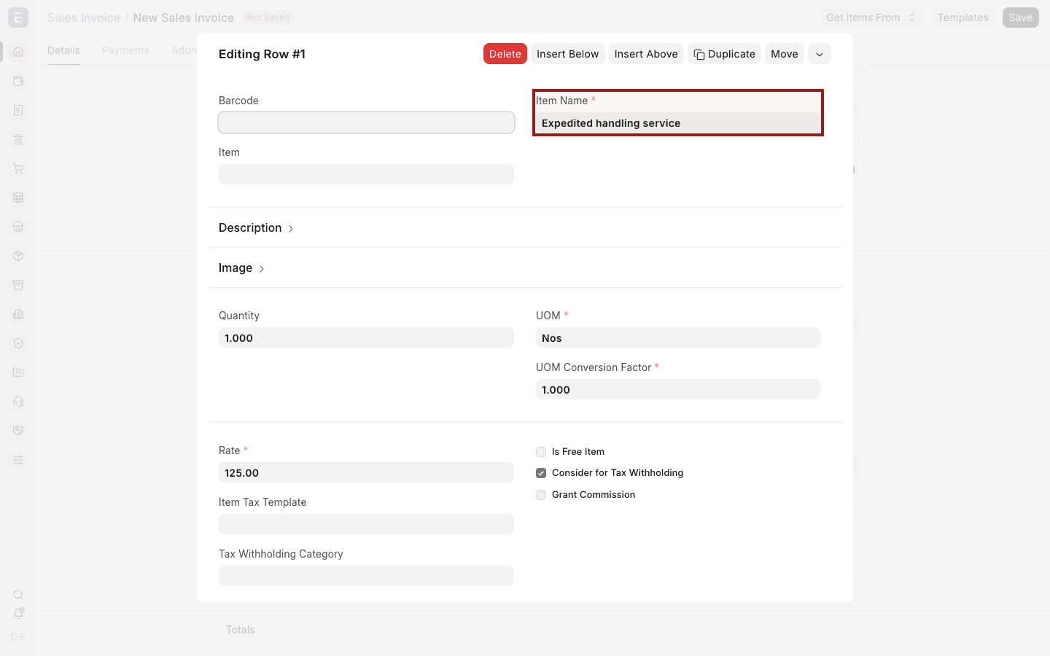Expand the Description section
Screen dimensions: 1050x656
(x=257, y=228)
